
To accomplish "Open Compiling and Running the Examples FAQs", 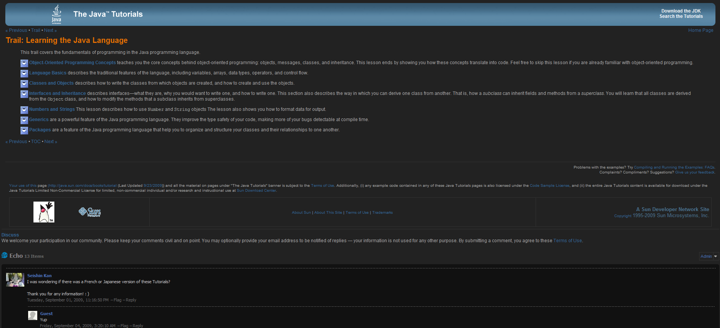I will 674,167.
